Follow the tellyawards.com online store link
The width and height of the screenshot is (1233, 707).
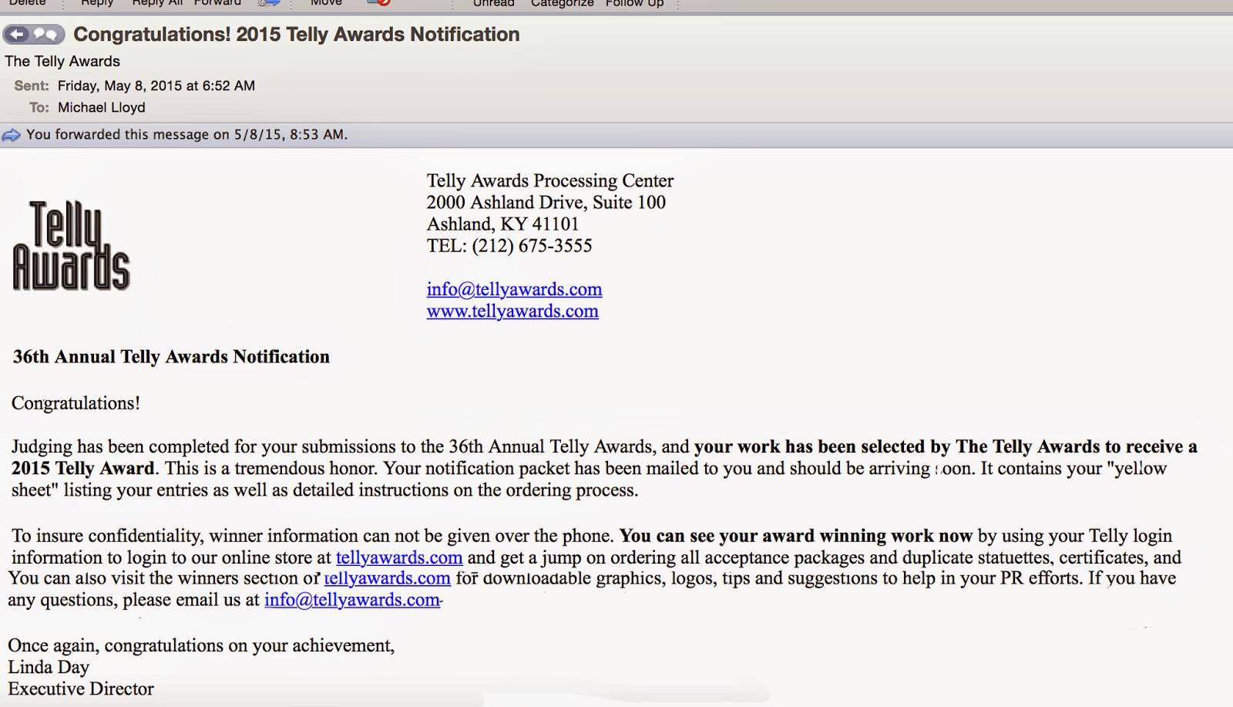[x=399, y=557]
